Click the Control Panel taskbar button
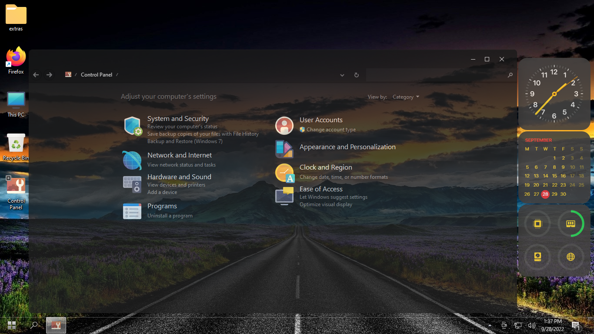This screenshot has height=334, width=594. tap(56, 325)
